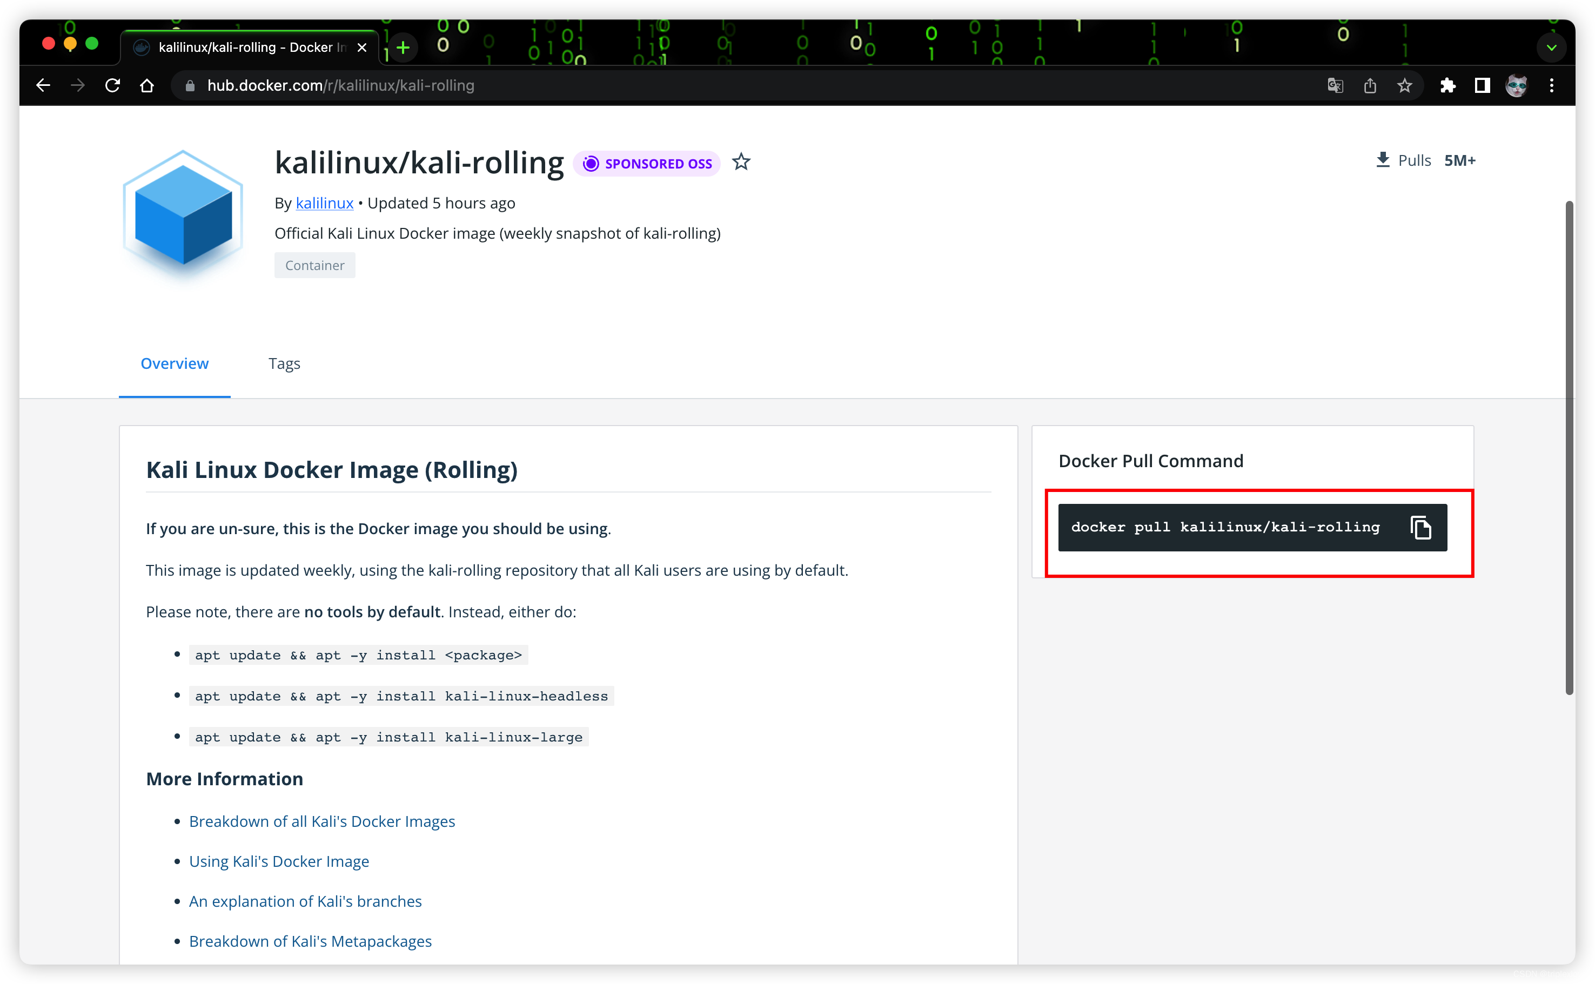
Task: Bookmark this page with the star icon
Action: point(1404,85)
